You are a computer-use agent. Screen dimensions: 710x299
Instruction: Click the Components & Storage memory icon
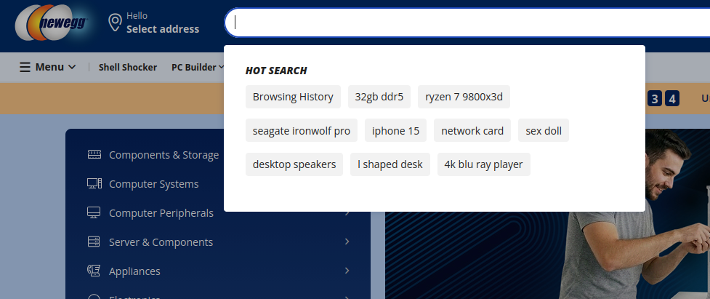pyautogui.click(x=94, y=154)
